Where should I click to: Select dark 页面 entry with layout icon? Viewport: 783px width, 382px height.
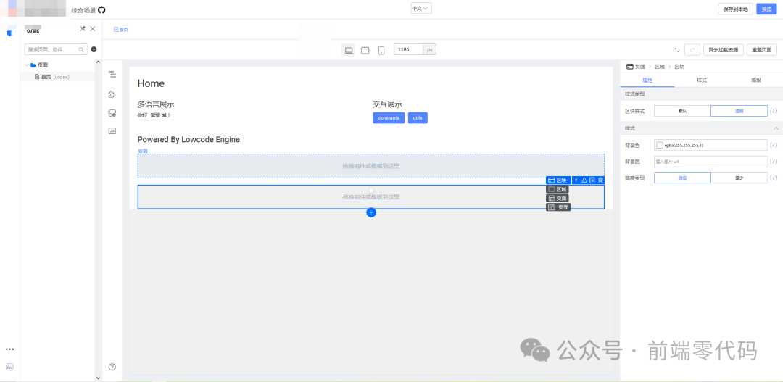point(558,198)
